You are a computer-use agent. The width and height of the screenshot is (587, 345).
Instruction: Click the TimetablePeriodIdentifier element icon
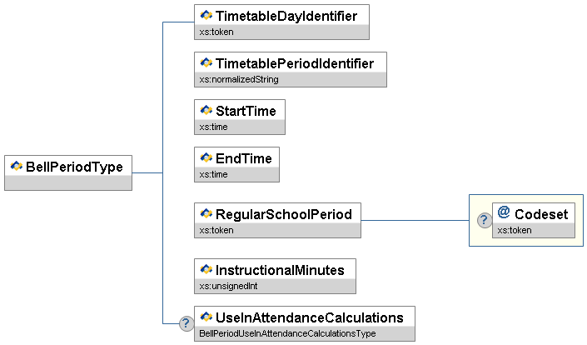point(206,63)
